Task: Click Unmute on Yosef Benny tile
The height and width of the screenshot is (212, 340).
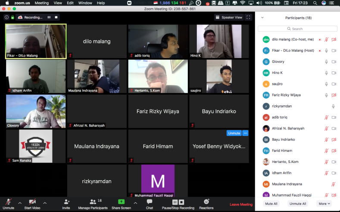Action: (234, 133)
